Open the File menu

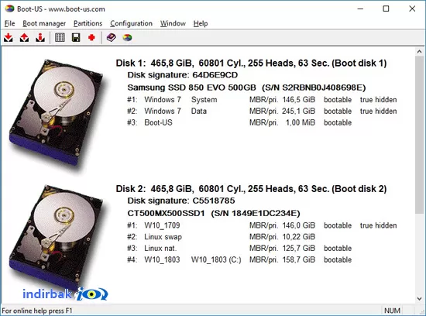(9, 24)
